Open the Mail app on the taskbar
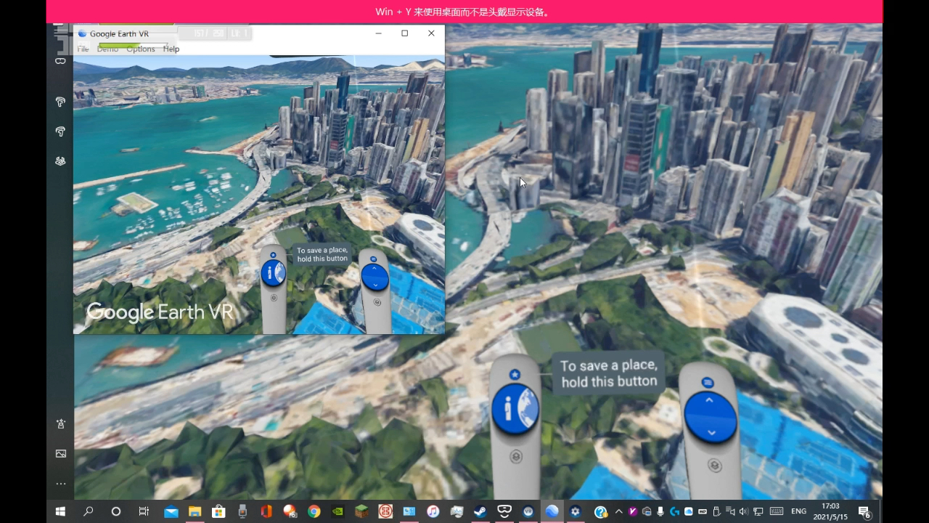The image size is (929, 523). point(171,511)
